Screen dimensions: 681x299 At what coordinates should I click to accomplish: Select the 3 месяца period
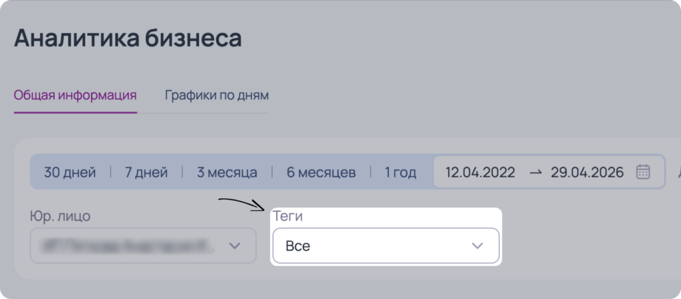(227, 172)
